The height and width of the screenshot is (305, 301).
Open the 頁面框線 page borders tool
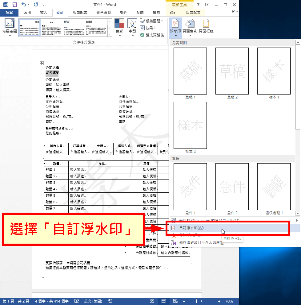click(x=206, y=28)
